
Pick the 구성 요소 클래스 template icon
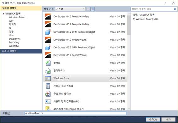click(48, 94)
